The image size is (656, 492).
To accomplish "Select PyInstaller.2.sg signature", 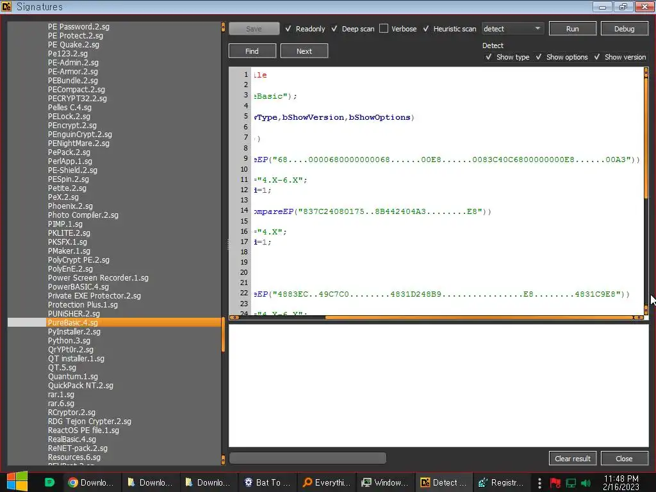I will (x=74, y=332).
